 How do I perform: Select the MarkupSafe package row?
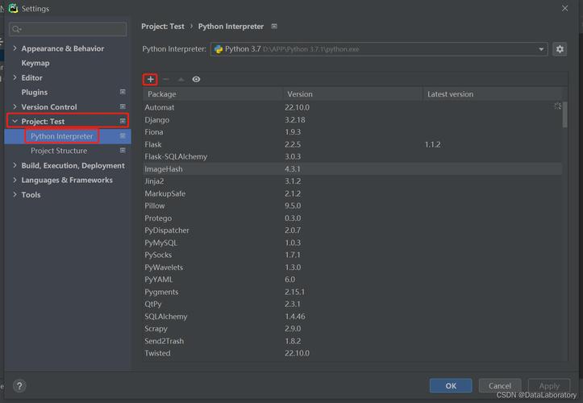click(352, 193)
